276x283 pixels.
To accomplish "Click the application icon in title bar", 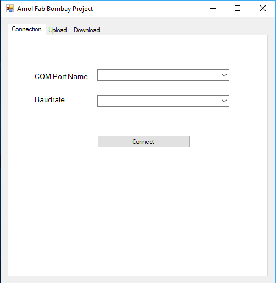I will [x=10, y=9].
